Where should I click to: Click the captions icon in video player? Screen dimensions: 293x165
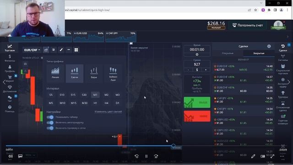tap(20, 156)
